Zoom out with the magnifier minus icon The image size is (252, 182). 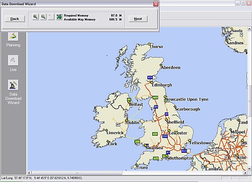pyautogui.click(x=43, y=17)
